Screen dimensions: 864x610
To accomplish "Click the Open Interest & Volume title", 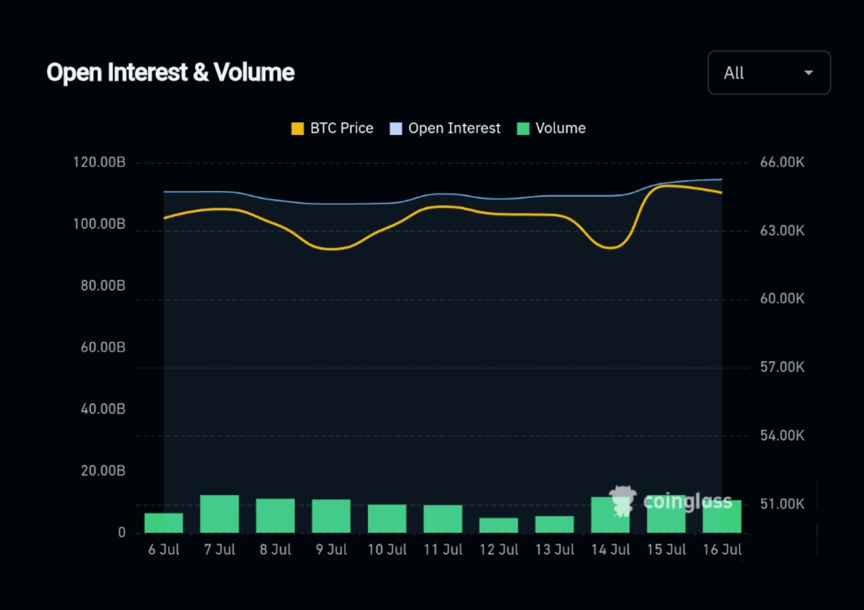I will tap(170, 72).
